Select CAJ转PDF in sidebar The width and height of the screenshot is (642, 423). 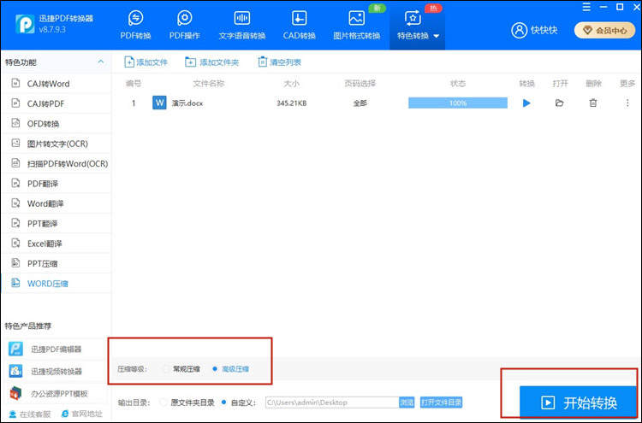[x=56, y=103]
